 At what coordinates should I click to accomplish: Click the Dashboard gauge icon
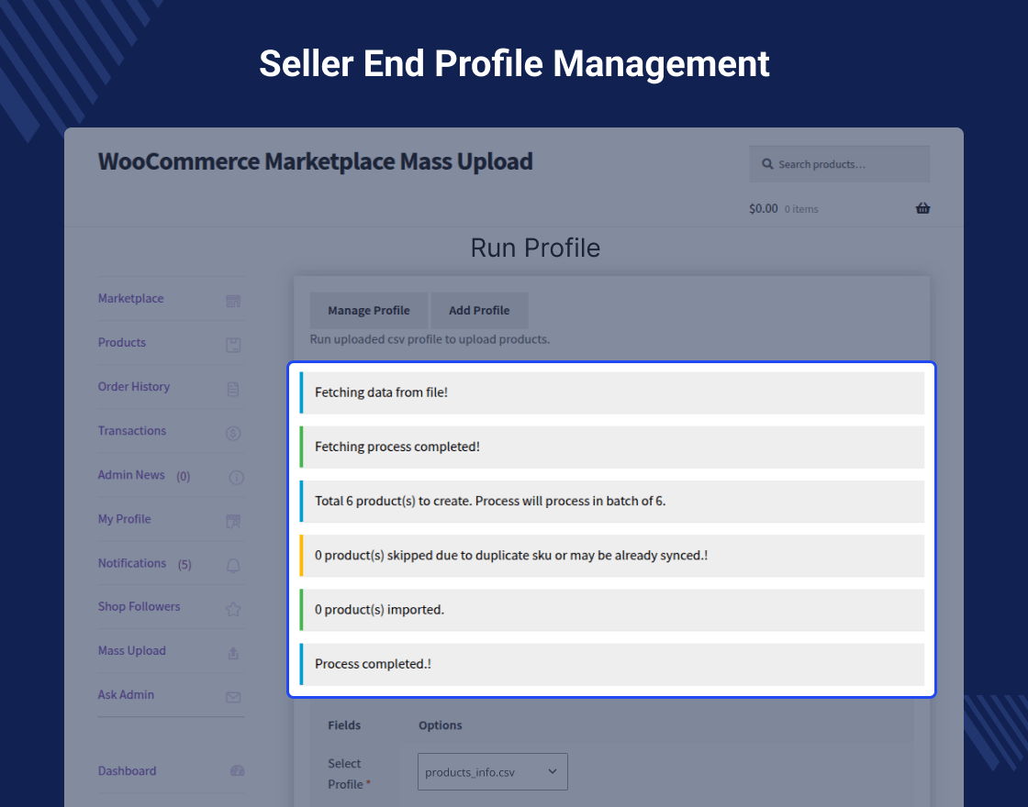[x=237, y=771]
